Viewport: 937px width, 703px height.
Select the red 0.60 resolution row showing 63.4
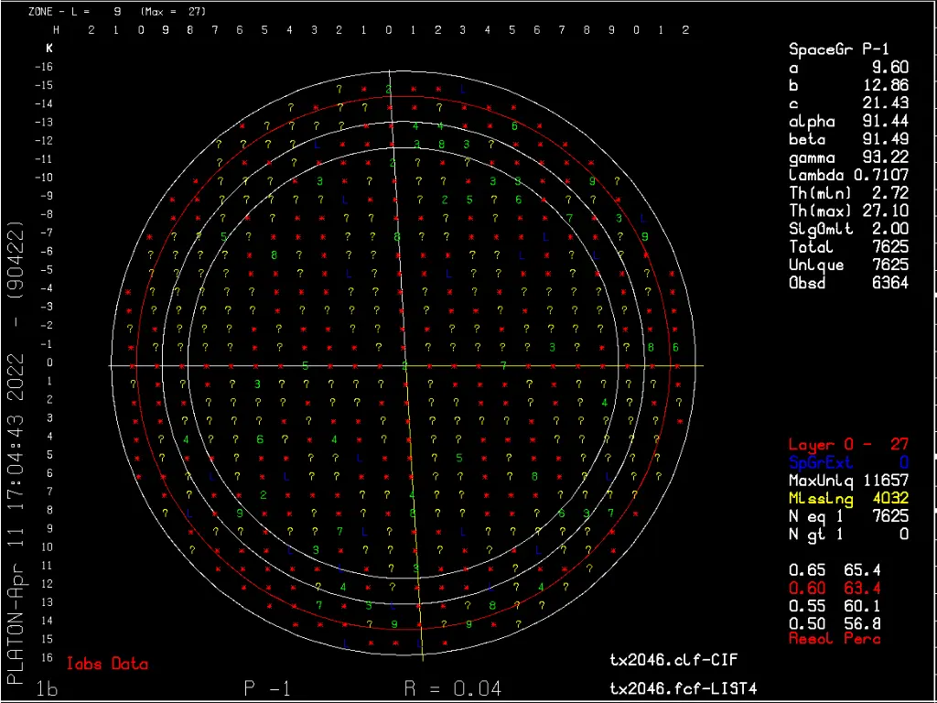(x=835, y=589)
